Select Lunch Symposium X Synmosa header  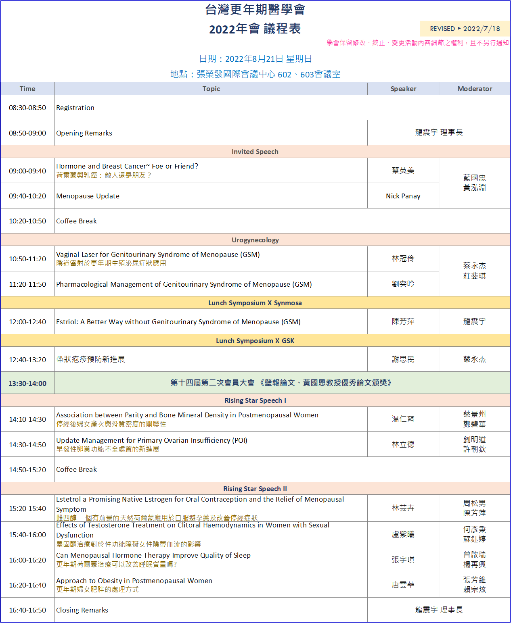(x=255, y=303)
